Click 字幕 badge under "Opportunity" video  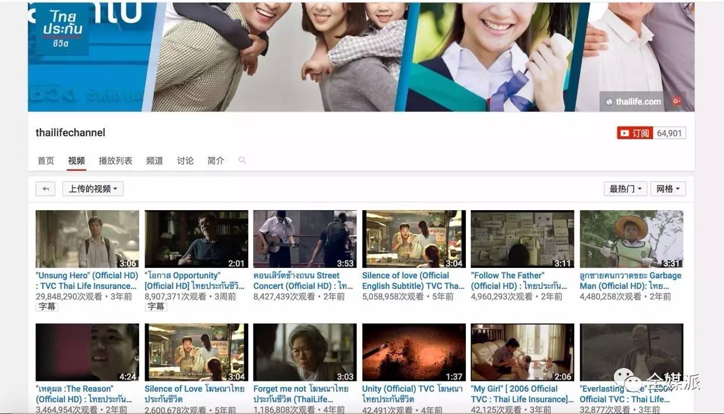coord(156,306)
